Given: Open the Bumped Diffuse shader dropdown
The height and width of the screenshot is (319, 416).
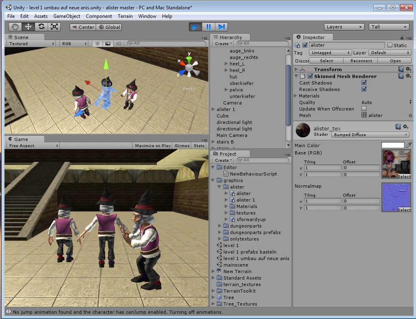Looking at the screenshot, I should click(370, 135).
